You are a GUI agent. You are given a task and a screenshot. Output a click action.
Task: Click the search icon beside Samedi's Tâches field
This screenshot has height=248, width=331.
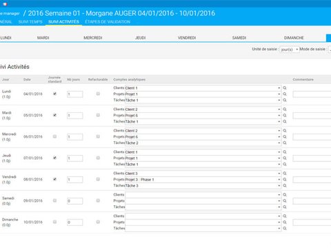point(285,207)
